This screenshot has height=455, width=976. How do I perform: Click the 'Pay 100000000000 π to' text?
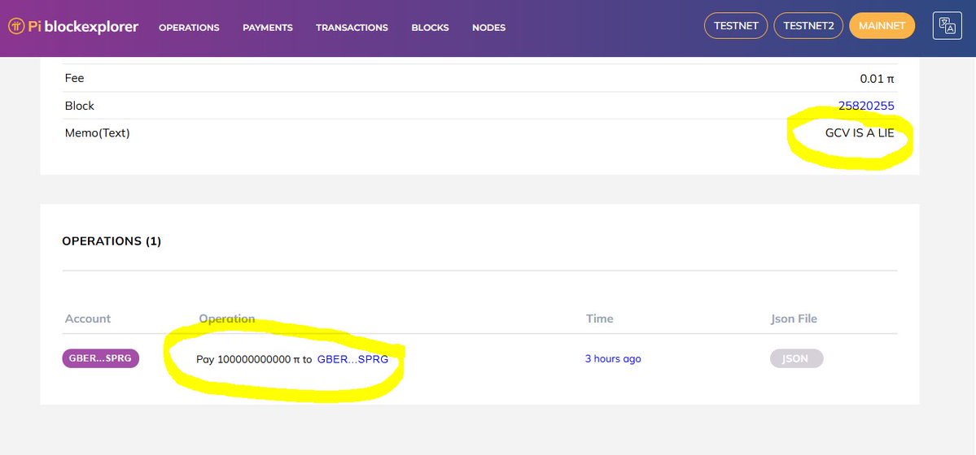(254, 359)
